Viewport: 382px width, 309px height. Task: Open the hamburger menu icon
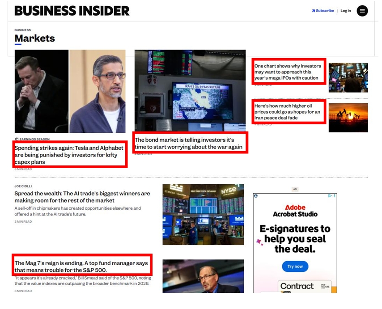click(x=362, y=11)
